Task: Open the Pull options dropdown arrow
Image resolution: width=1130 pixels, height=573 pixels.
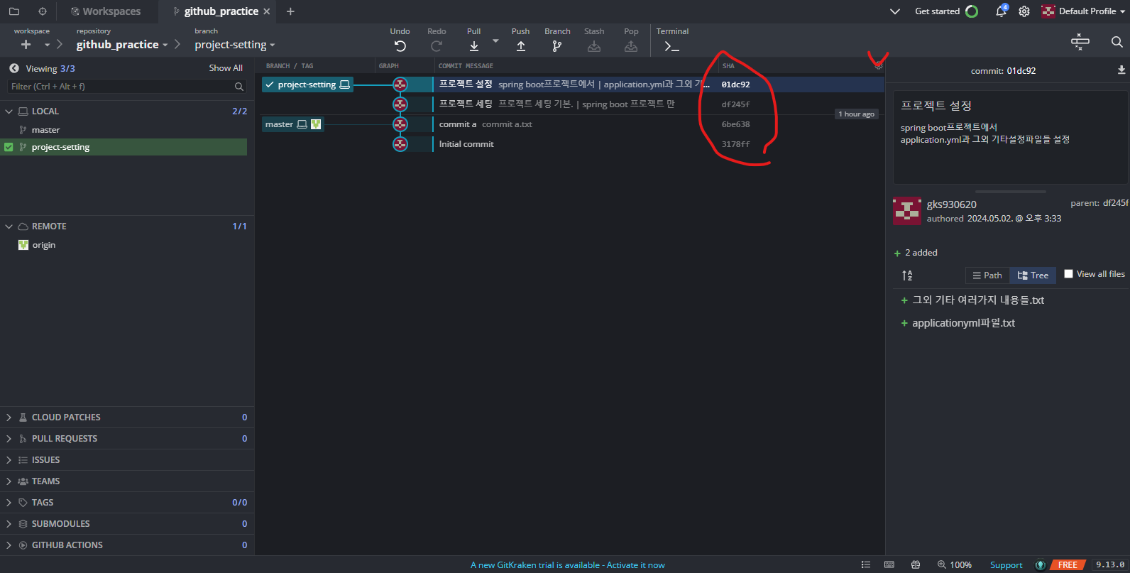Action: (x=495, y=41)
